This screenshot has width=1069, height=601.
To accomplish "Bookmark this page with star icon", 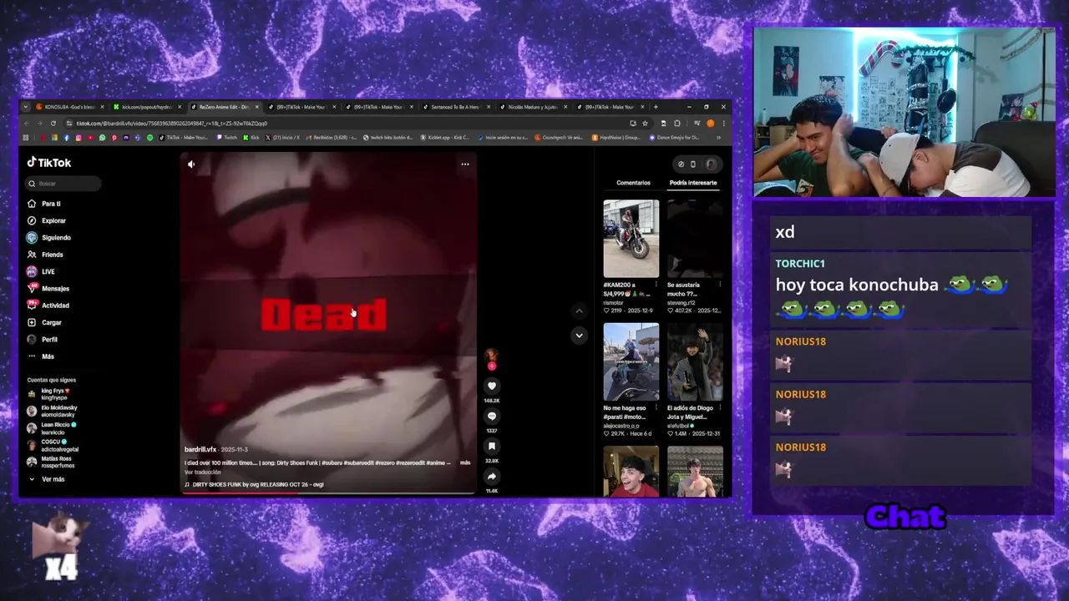I will [645, 124].
